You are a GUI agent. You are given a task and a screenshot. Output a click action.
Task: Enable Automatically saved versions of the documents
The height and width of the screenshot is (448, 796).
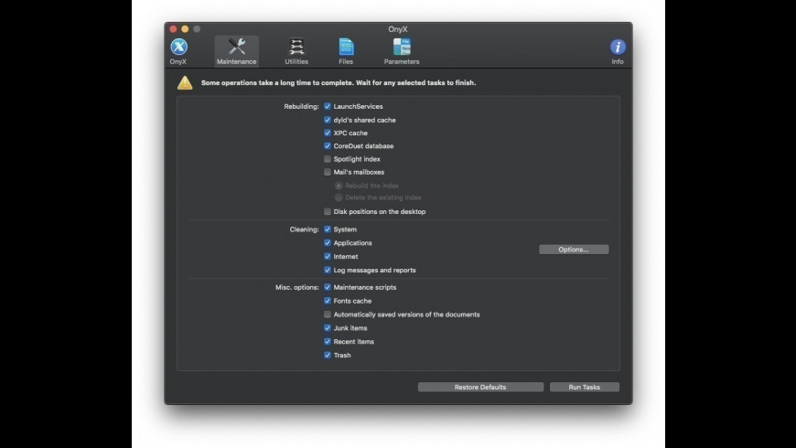point(328,315)
